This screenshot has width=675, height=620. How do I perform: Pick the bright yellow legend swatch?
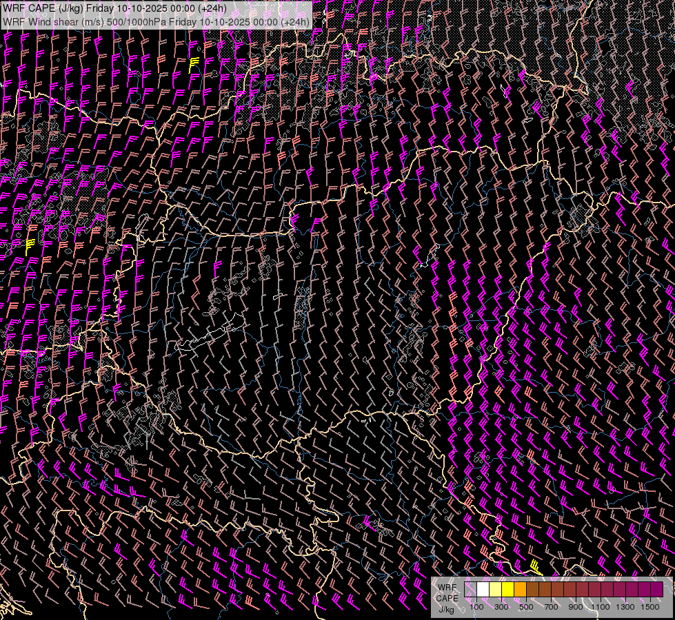tap(508, 590)
